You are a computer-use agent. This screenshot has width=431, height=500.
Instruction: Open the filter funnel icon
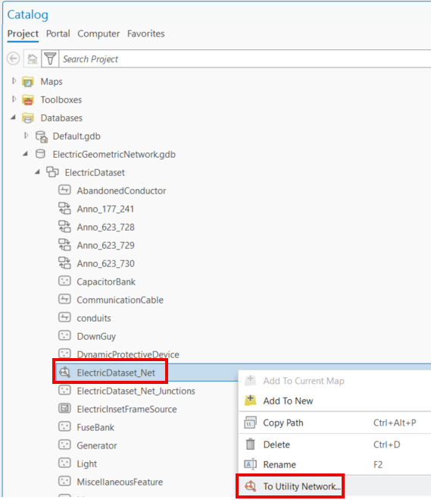coord(50,58)
